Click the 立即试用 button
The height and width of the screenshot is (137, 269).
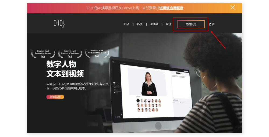point(55,97)
